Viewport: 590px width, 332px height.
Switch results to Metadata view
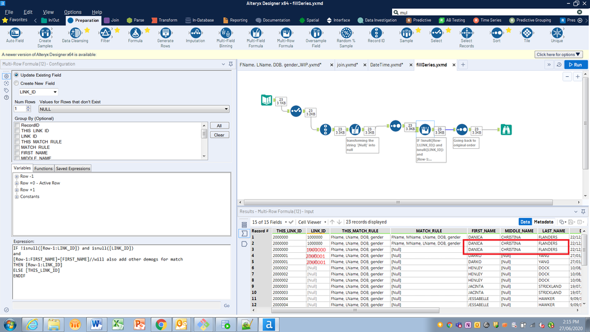(543, 222)
